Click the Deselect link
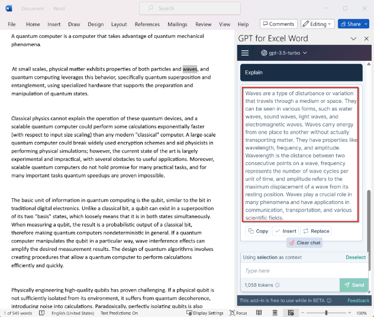The height and width of the screenshot is (317, 374). 356,257
